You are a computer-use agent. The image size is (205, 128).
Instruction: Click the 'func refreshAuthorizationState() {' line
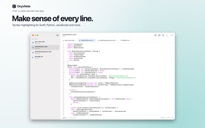[85, 97]
